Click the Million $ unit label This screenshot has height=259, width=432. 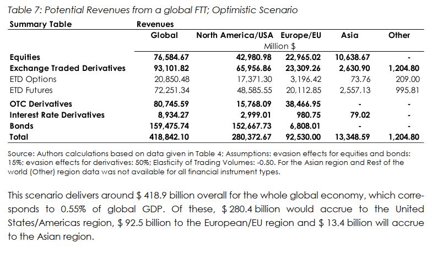pos(280,46)
